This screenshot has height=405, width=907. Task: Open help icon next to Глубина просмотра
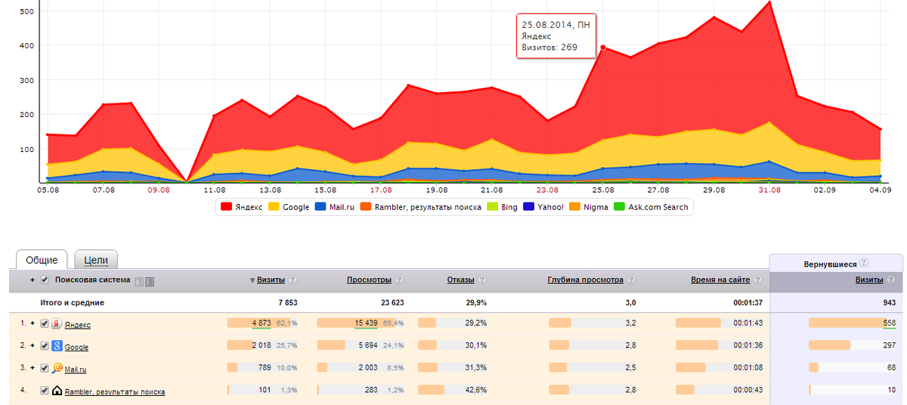tap(630, 280)
